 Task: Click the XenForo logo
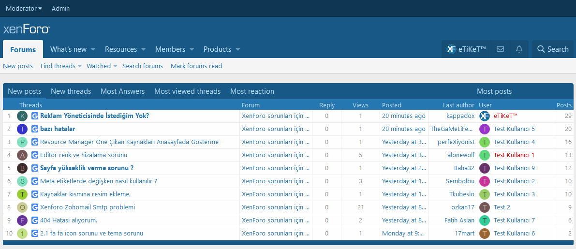click(27, 29)
